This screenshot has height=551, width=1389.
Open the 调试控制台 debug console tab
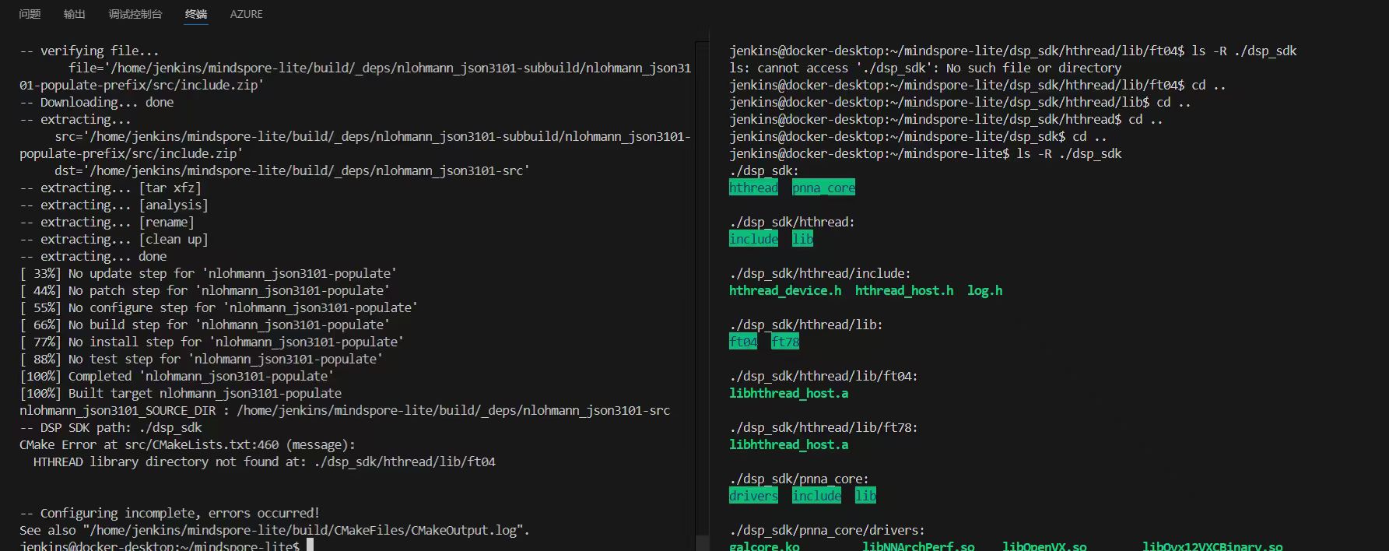pyautogui.click(x=135, y=14)
